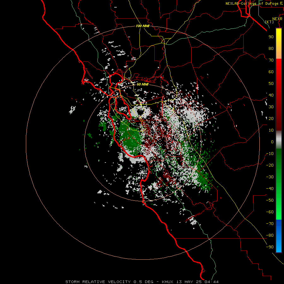284x284 pixels.
Task: Click the -80 value on velocity scale
Action: [270, 235]
